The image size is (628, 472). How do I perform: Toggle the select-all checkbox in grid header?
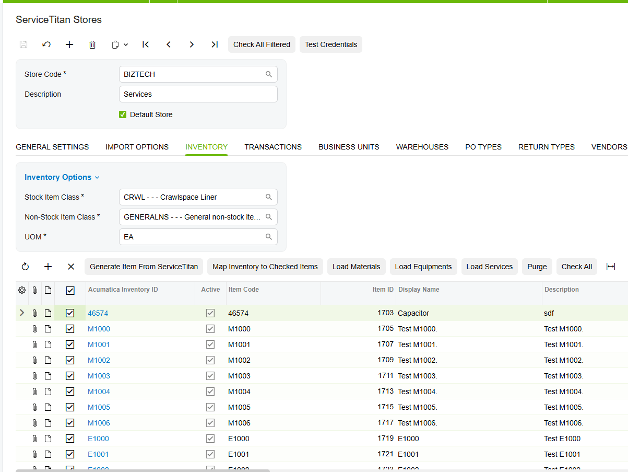(x=70, y=290)
